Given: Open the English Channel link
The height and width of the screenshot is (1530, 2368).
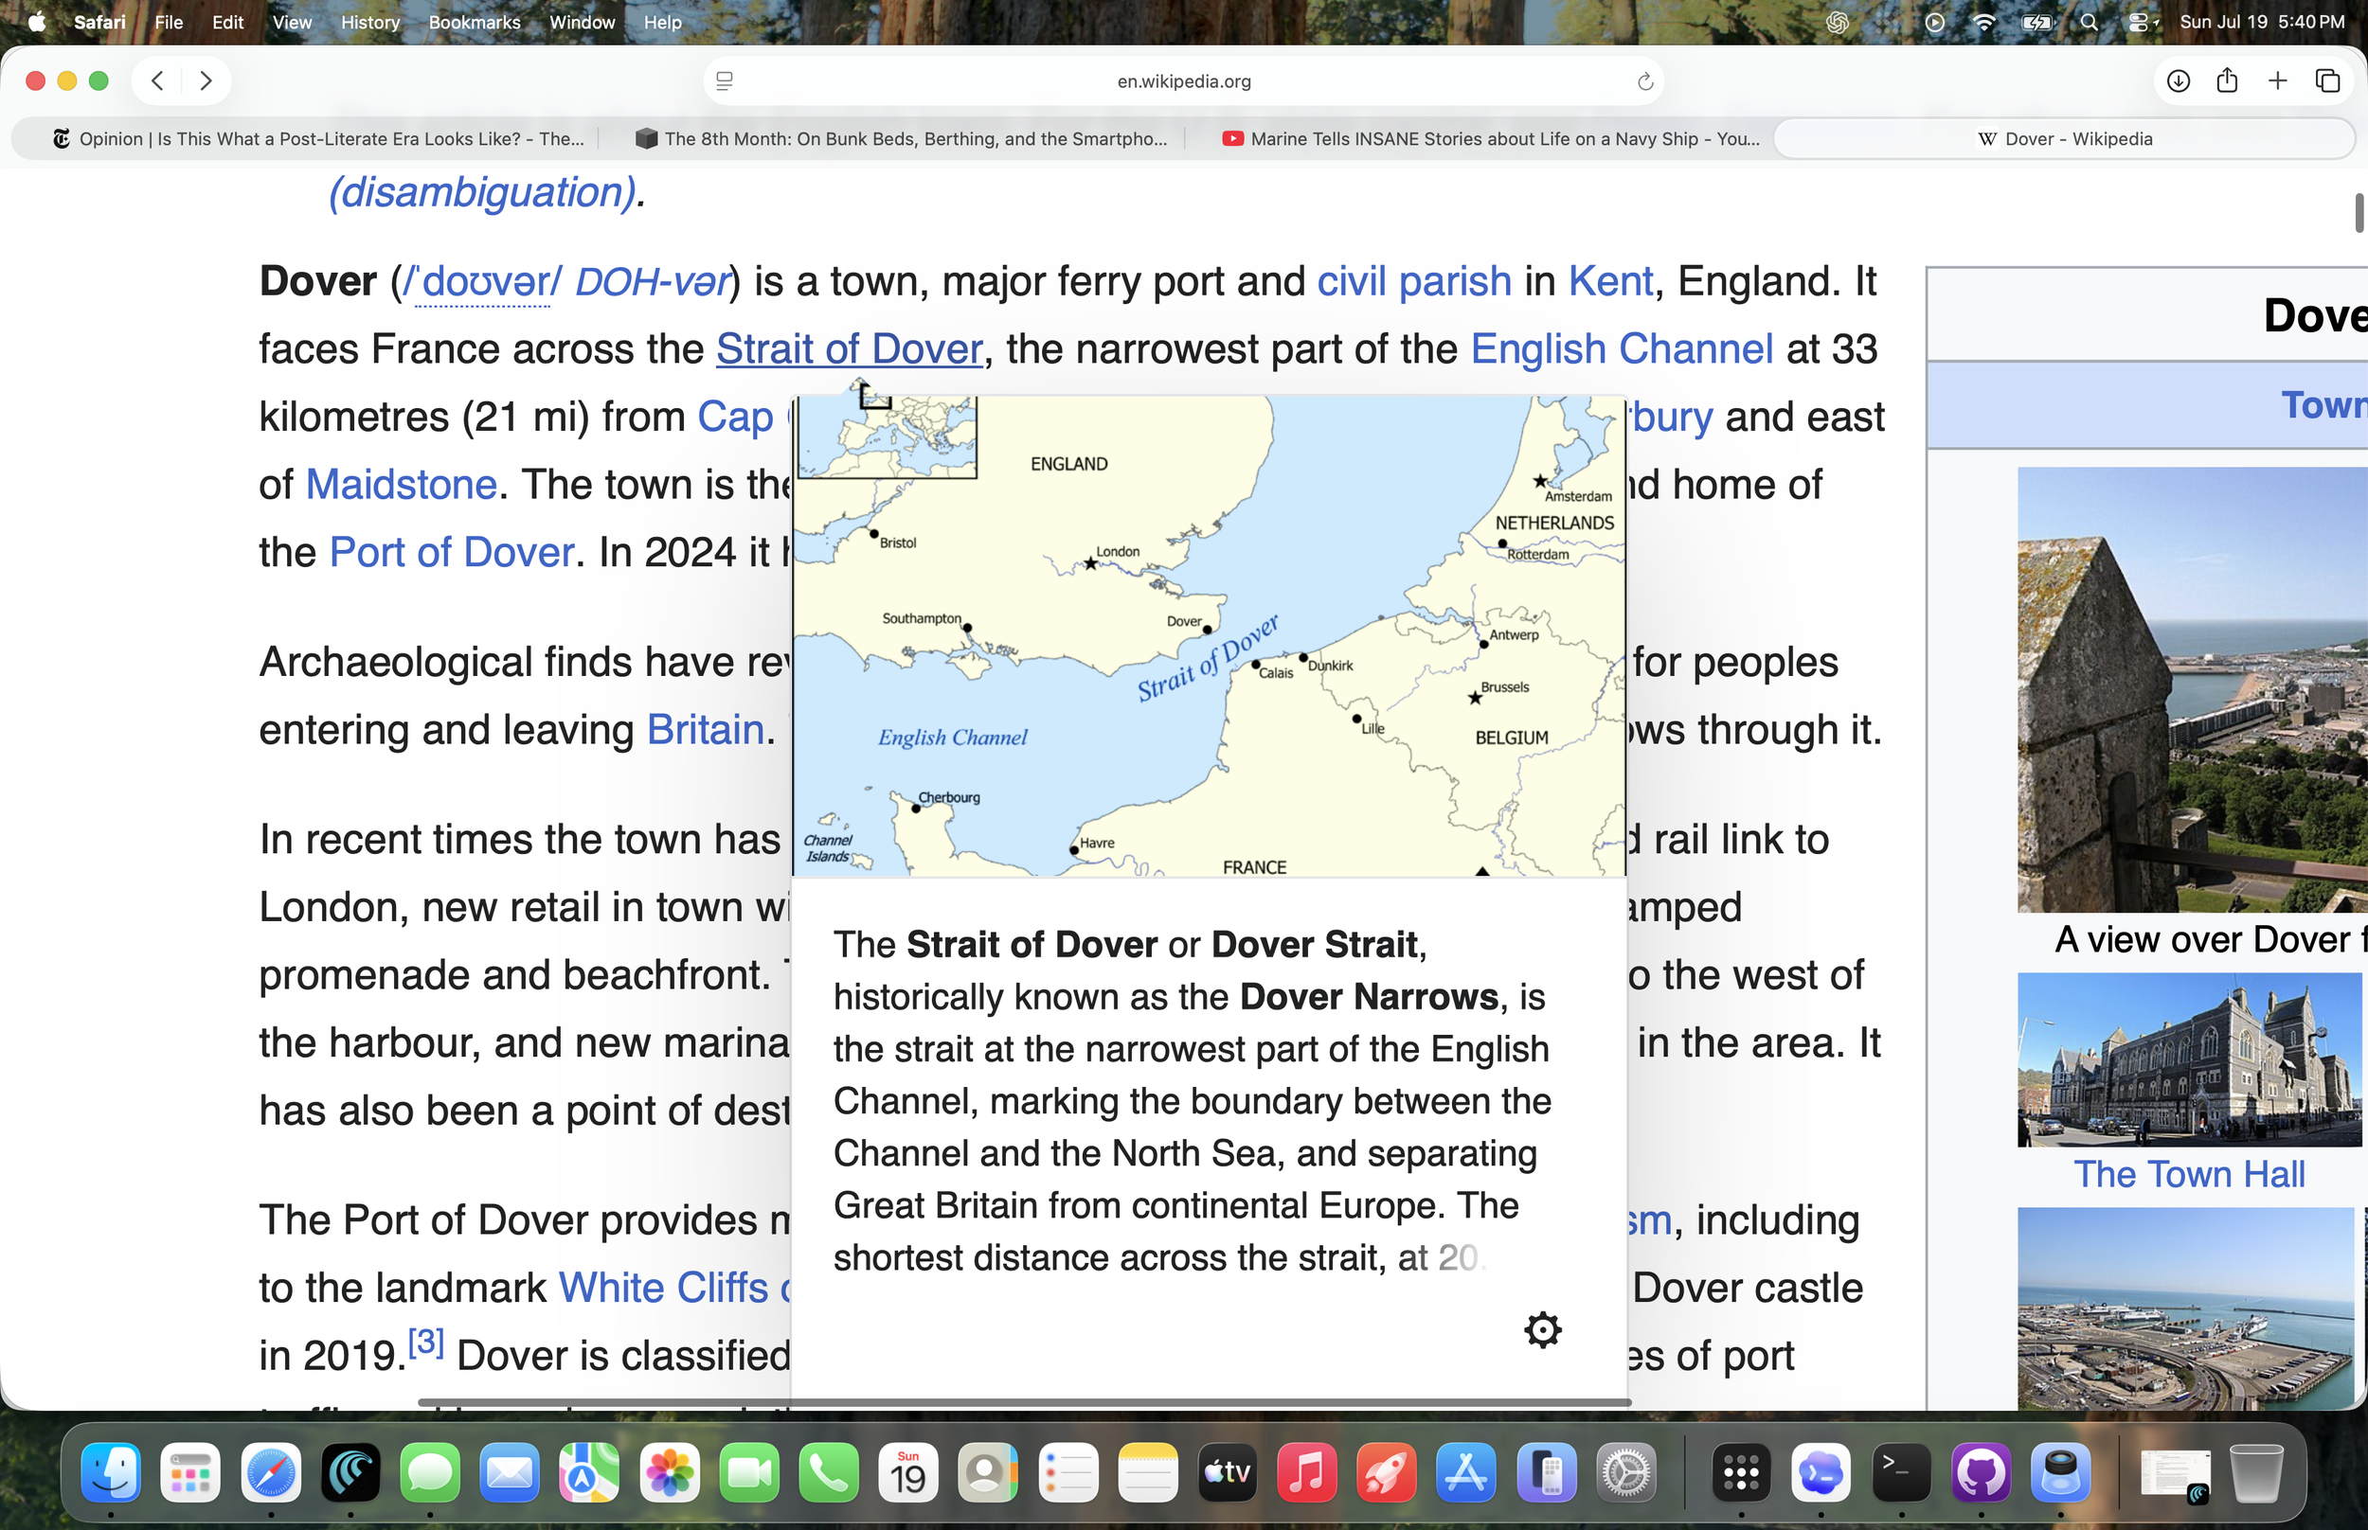Looking at the screenshot, I should coord(1622,348).
